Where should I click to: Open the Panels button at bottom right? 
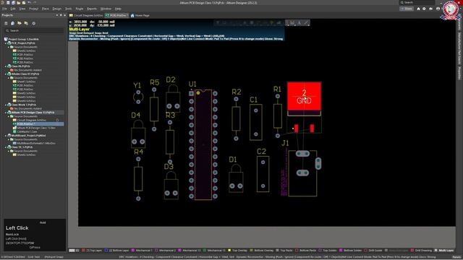pos(457,257)
